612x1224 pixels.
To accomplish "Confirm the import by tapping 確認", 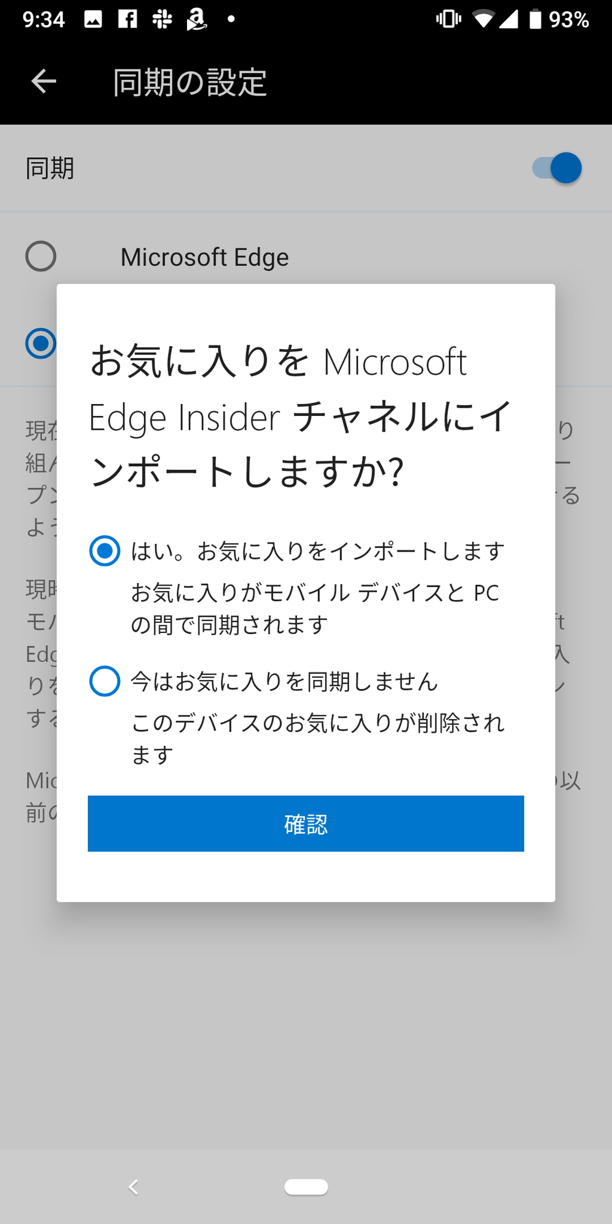I will [x=305, y=824].
